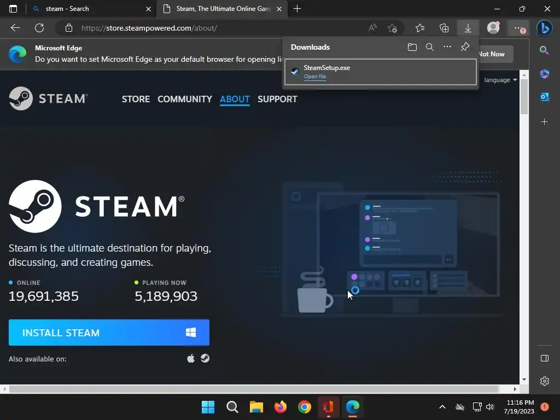Click the scroll down arrow

[524, 380]
